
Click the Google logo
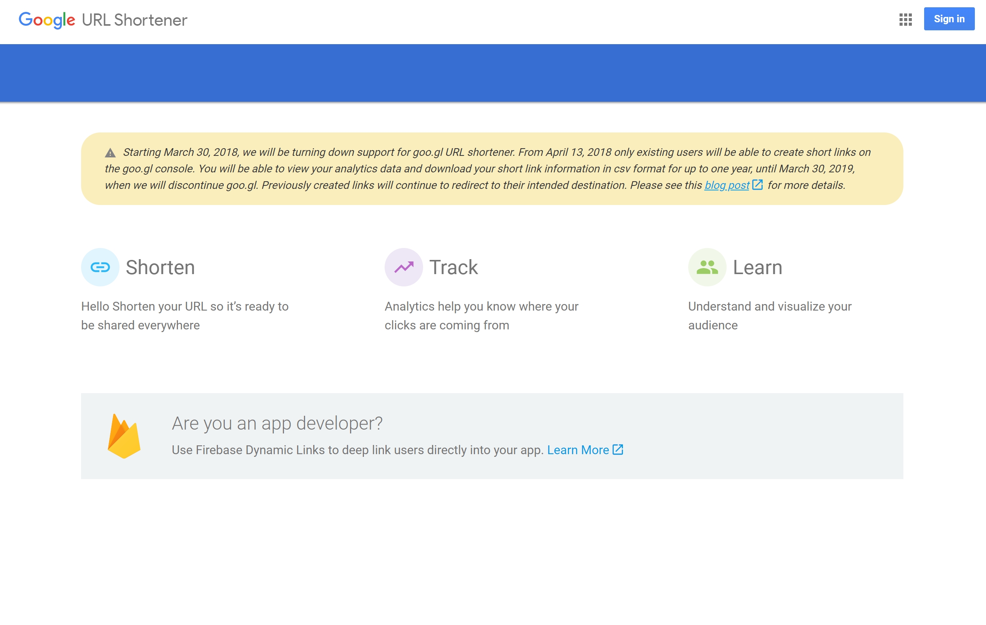click(x=46, y=20)
